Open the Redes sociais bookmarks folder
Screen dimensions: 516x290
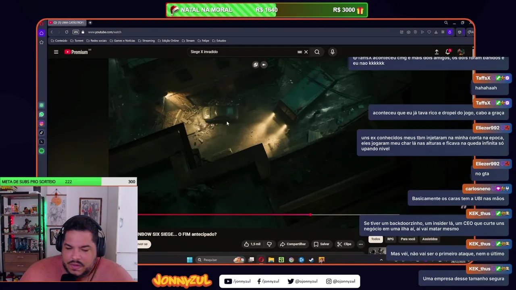[x=96, y=41]
